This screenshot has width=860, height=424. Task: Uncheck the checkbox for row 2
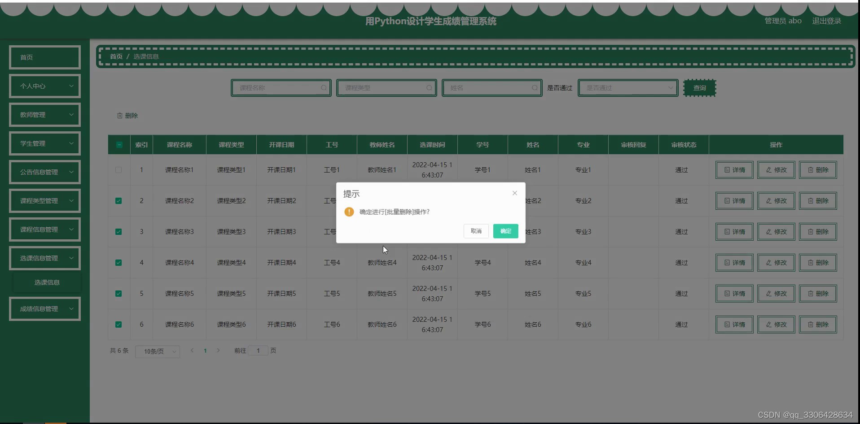tap(118, 201)
